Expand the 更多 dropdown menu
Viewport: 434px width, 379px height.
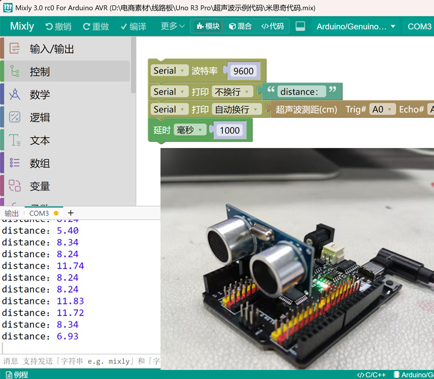[x=172, y=27]
